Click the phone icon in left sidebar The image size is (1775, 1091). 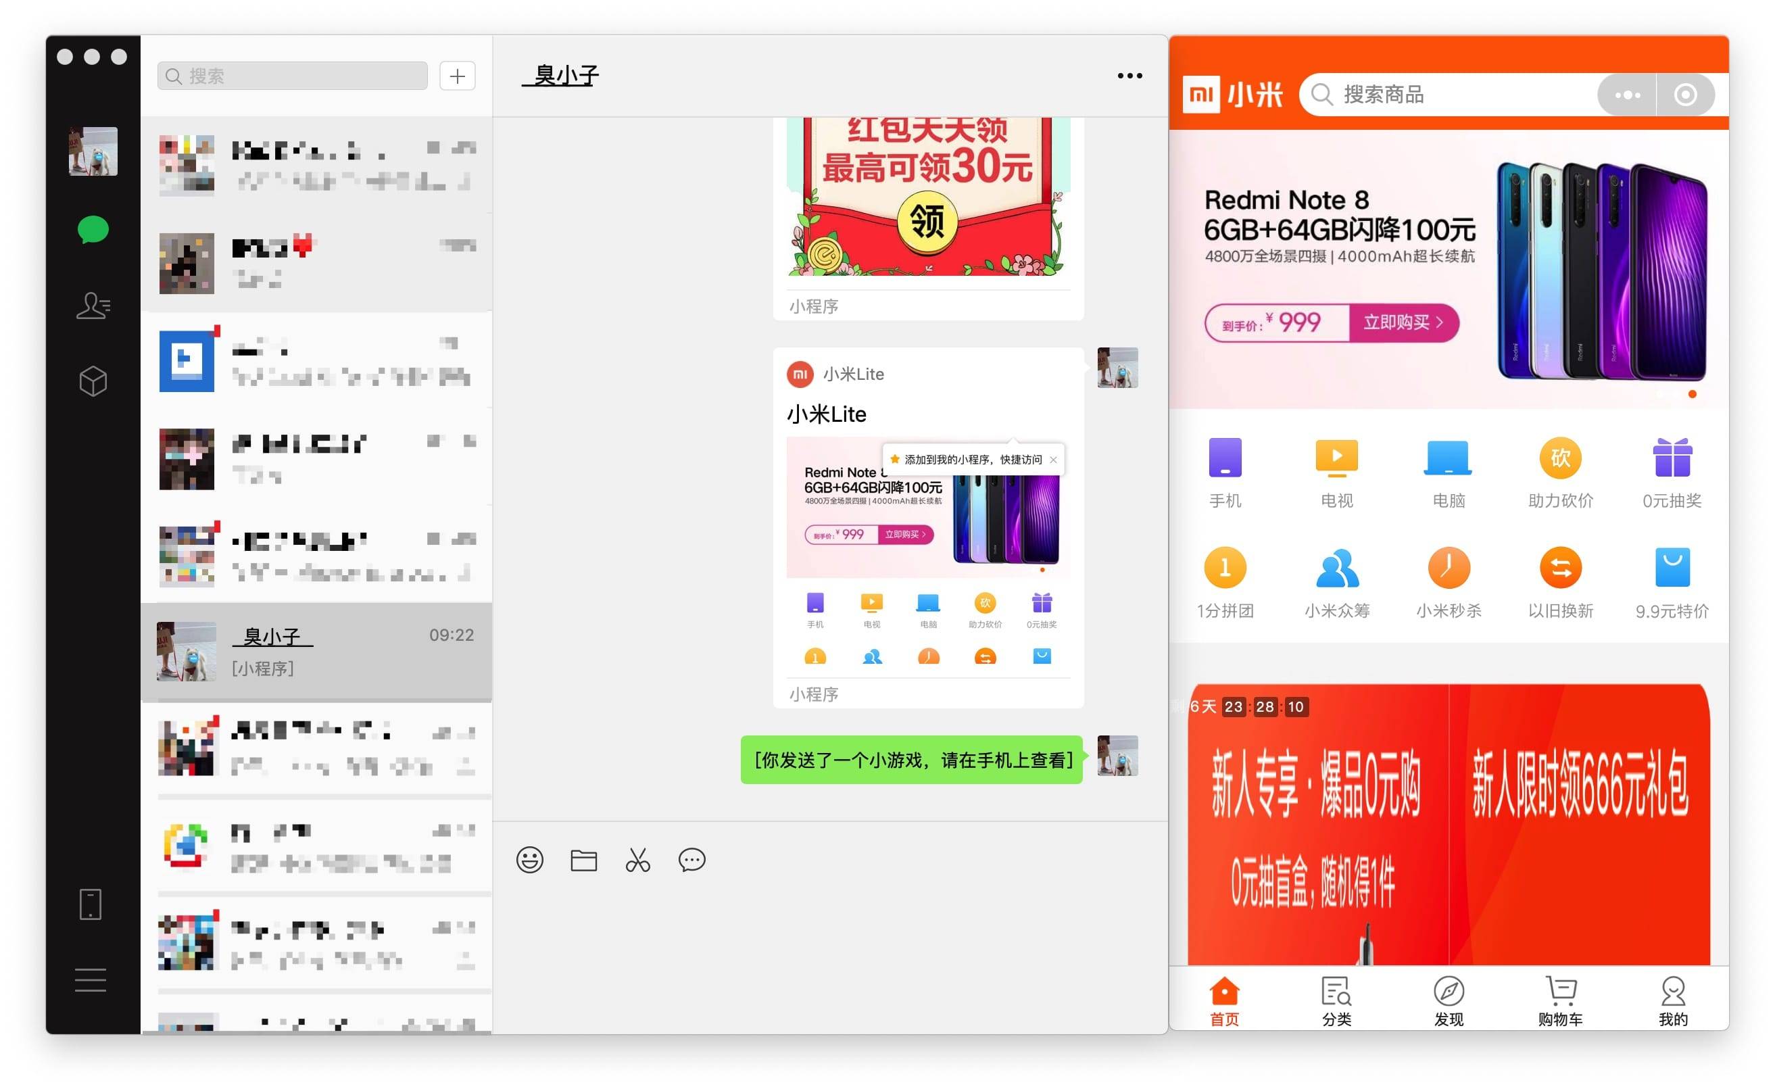pos(91,904)
